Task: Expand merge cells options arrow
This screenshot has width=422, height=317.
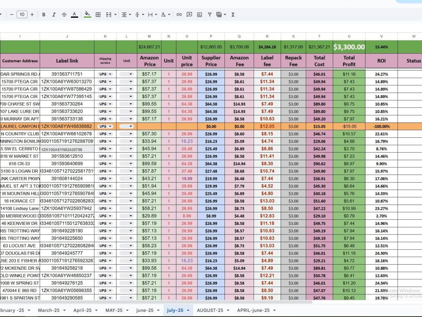Action: (x=116, y=14)
